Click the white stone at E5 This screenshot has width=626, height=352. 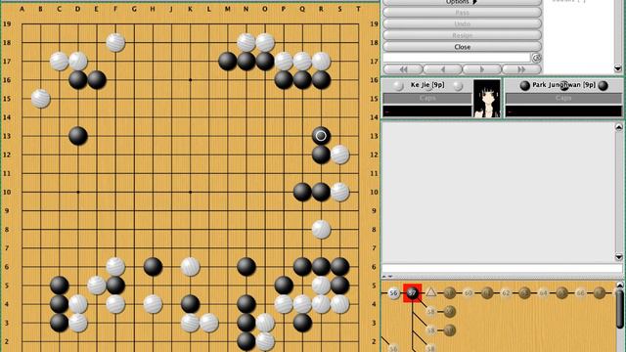pos(97,286)
